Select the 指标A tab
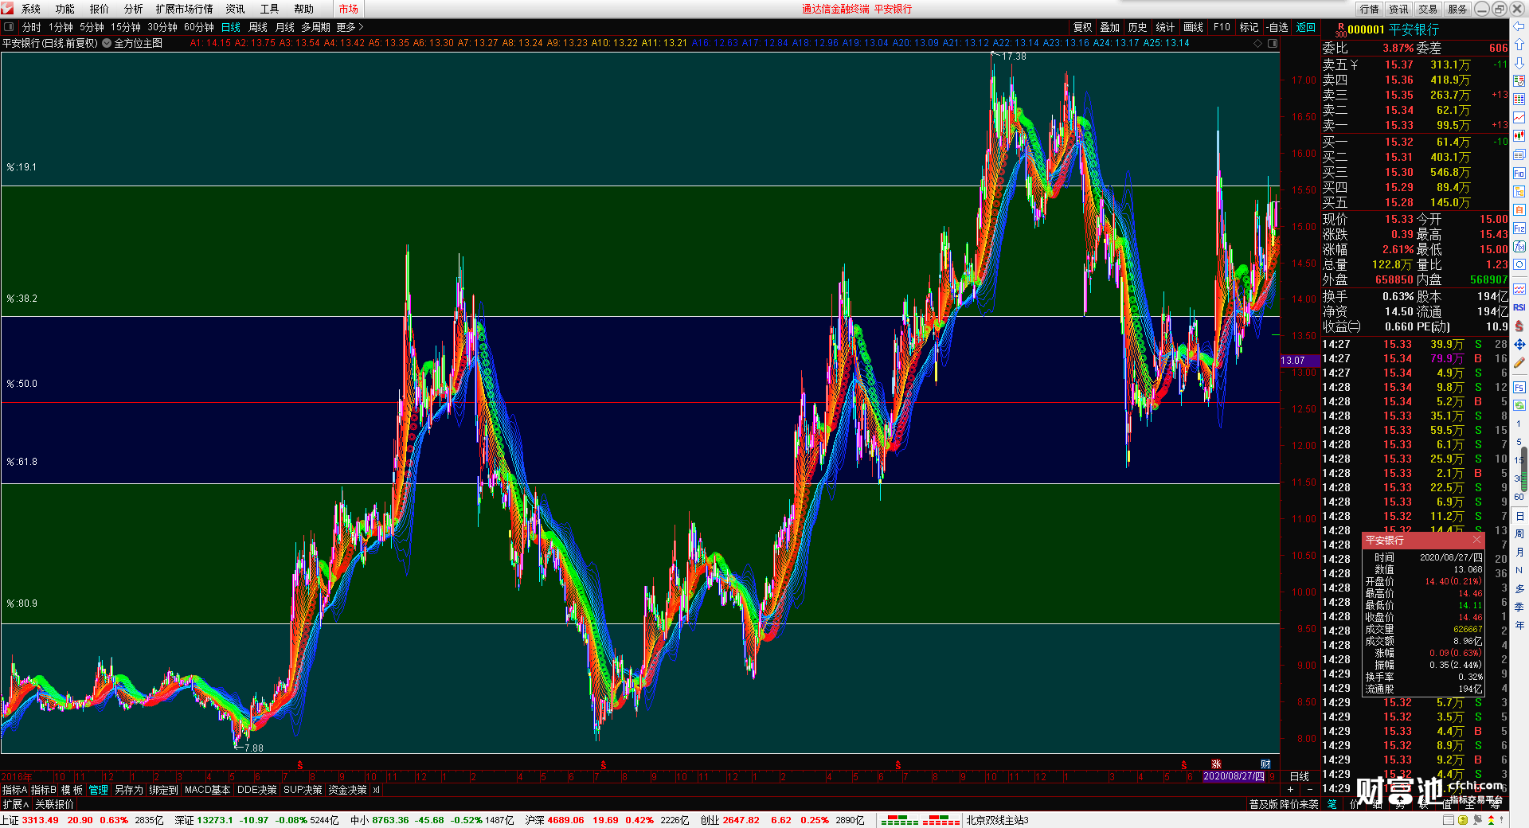This screenshot has height=828, width=1529. coord(15,790)
